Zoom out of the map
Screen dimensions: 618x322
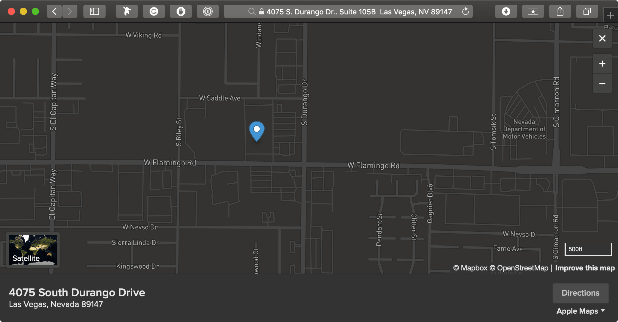[602, 83]
